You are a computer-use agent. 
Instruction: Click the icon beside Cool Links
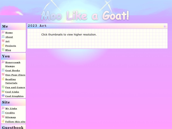click(x=3, y=91)
